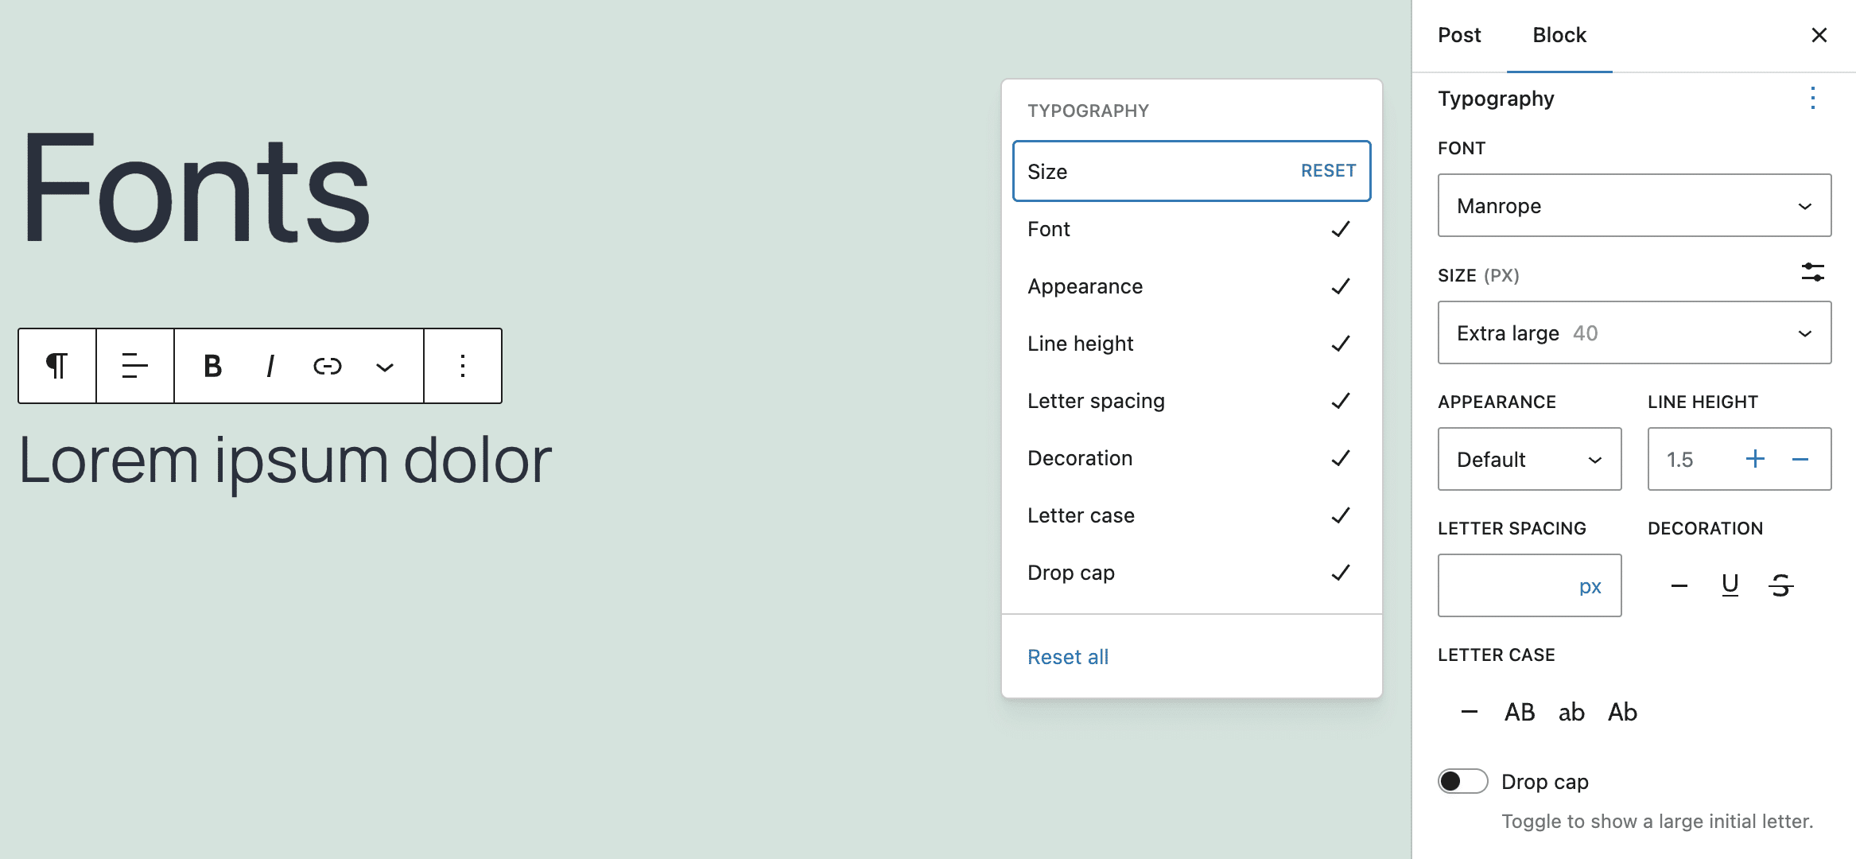The height and width of the screenshot is (859, 1856).
Task: Open the text alignment options
Action: (x=134, y=366)
